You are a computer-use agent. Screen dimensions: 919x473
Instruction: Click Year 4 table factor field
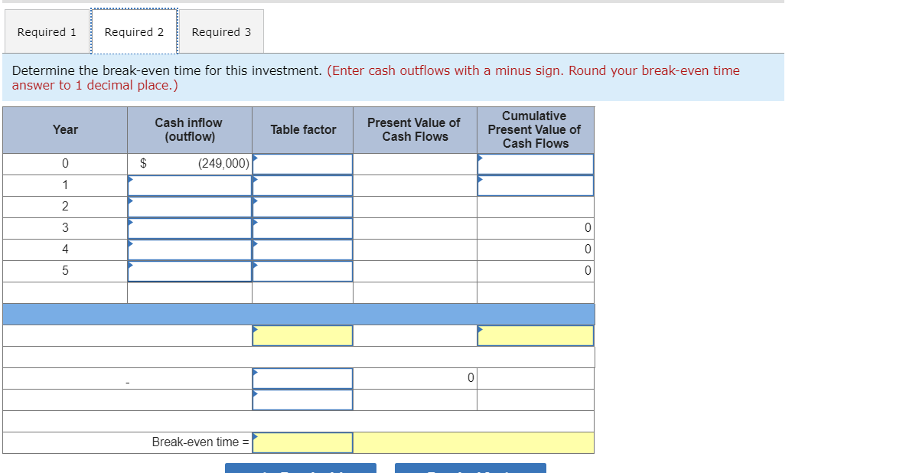[x=303, y=250]
